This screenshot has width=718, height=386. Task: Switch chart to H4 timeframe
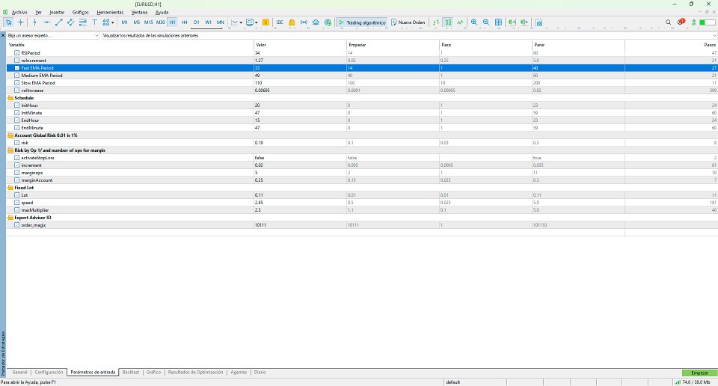tap(184, 22)
